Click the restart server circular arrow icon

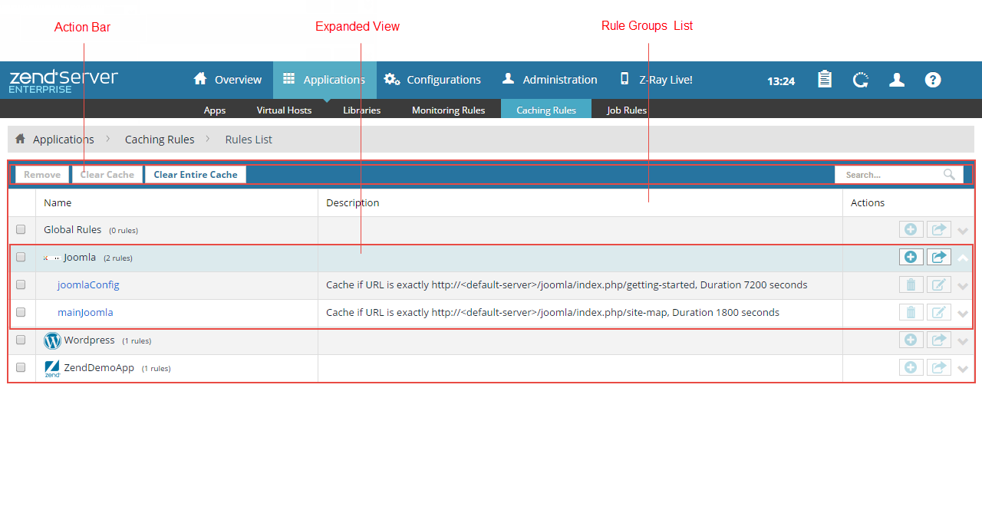click(861, 80)
